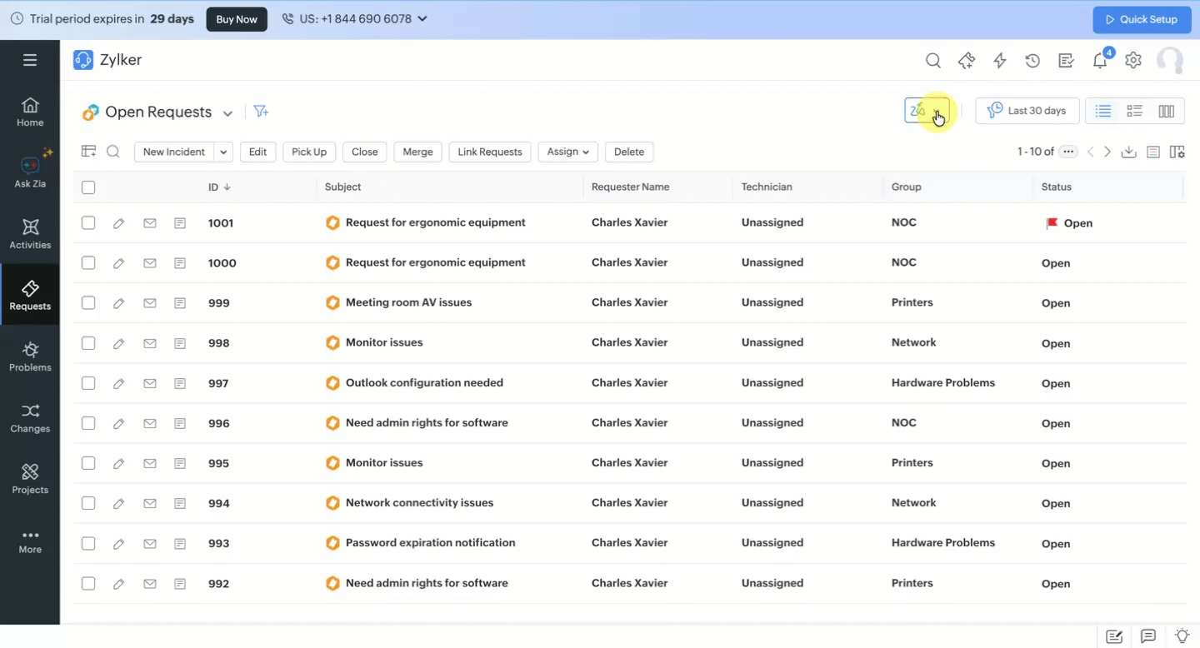This screenshot has width=1200, height=648.
Task: Toggle the select-all header checkbox
Action: tap(88, 187)
